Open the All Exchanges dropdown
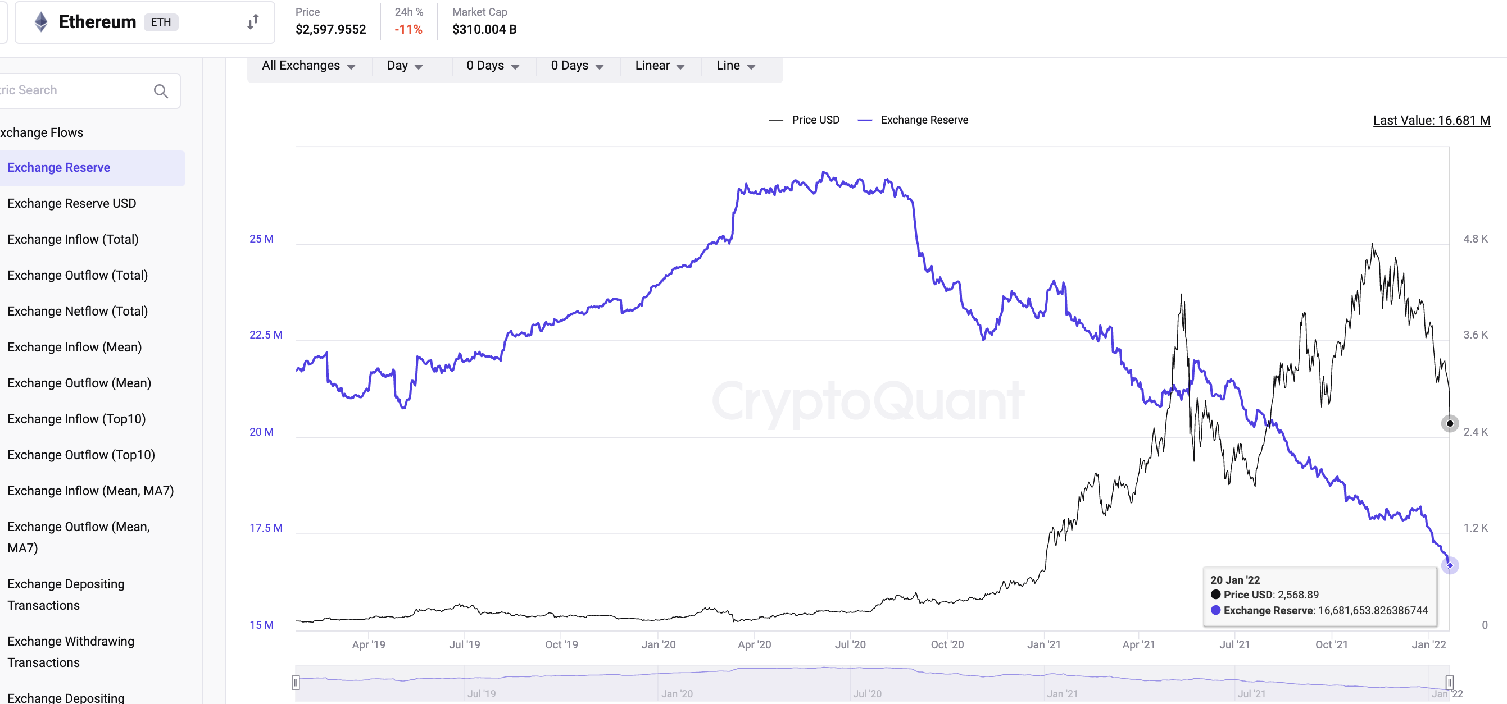1507x704 pixels. tap(309, 66)
